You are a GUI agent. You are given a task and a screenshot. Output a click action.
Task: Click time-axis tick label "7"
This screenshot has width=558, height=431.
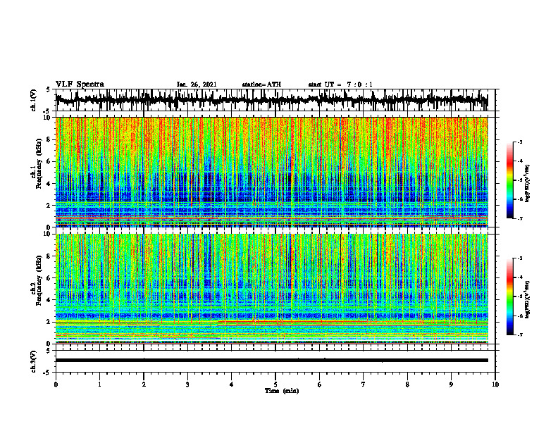(x=364, y=385)
